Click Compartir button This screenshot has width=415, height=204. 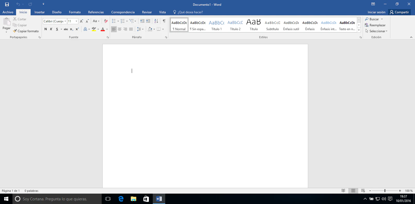click(399, 12)
